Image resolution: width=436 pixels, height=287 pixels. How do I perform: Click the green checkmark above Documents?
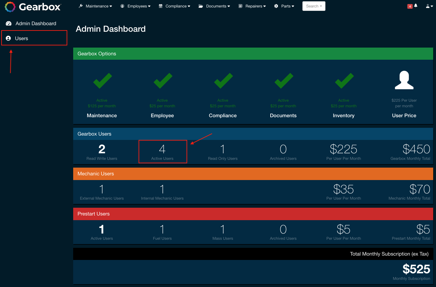[x=284, y=81]
